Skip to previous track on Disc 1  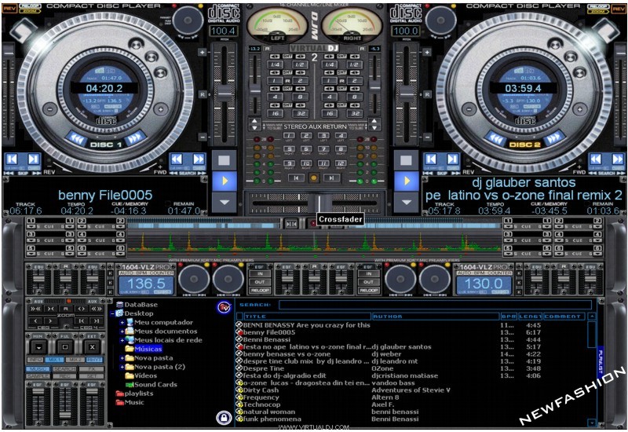[x=12, y=160]
